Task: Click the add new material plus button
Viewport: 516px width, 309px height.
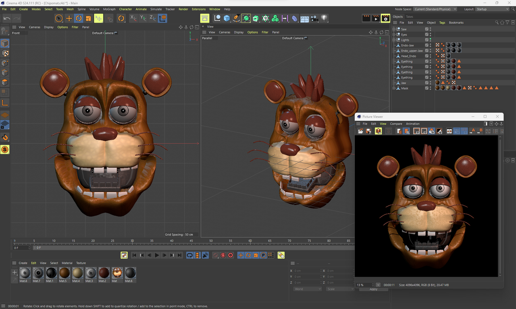Action: [15, 272]
